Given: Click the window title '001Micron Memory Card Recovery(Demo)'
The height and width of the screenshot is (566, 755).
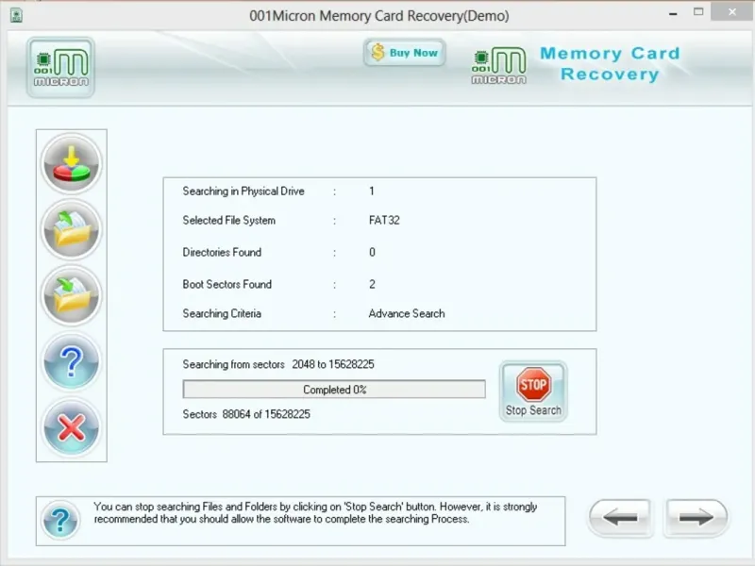Looking at the screenshot, I should coord(379,16).
